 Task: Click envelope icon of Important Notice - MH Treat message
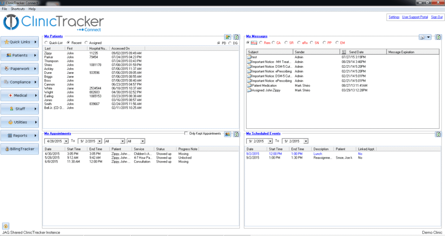pyautogui.click(x=249, y=62)
